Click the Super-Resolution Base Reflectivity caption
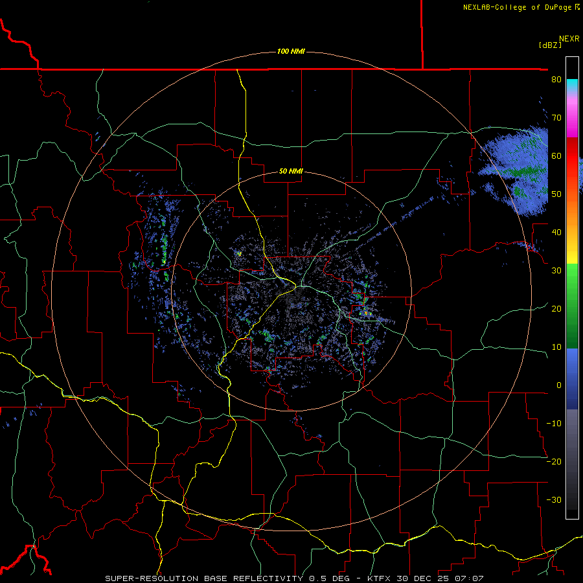Screen dimensions: 583x583 [x=204, y=578]
